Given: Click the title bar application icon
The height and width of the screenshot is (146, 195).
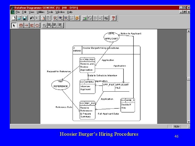Looking at the screenshot, I should [12, 8].
